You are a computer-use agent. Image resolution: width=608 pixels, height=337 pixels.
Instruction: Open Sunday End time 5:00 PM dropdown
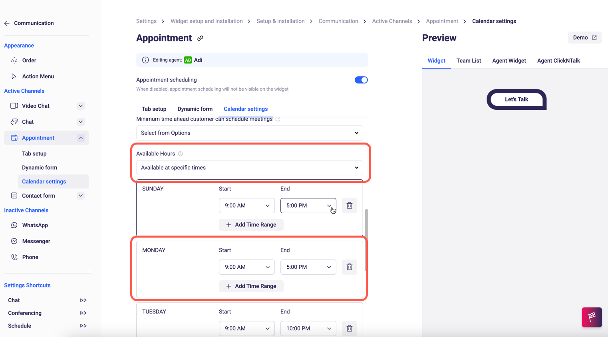[x=308, y=206]
